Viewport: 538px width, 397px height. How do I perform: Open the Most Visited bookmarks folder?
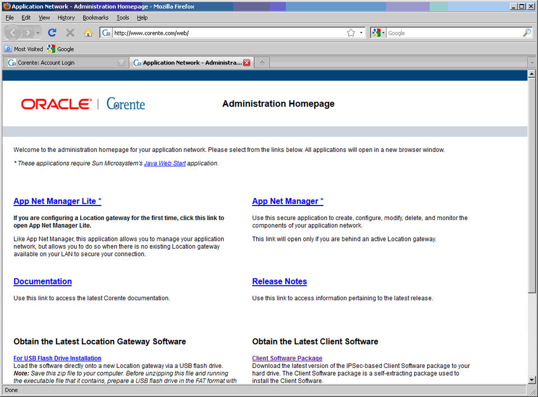[24, 49]
